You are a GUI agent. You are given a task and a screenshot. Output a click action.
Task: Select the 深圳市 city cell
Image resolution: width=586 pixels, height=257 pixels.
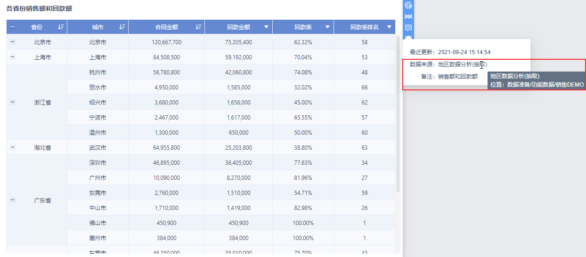tap(98, 162)
